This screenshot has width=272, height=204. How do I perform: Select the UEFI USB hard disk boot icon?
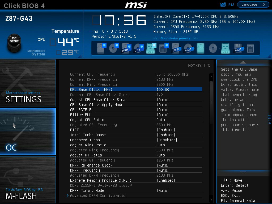tap(126, 48)
